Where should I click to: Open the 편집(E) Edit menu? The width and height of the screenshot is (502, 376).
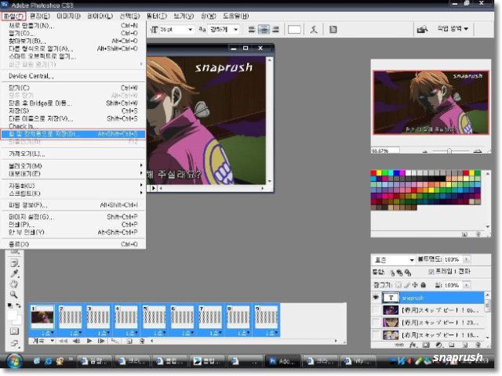(x=40, y=16)
